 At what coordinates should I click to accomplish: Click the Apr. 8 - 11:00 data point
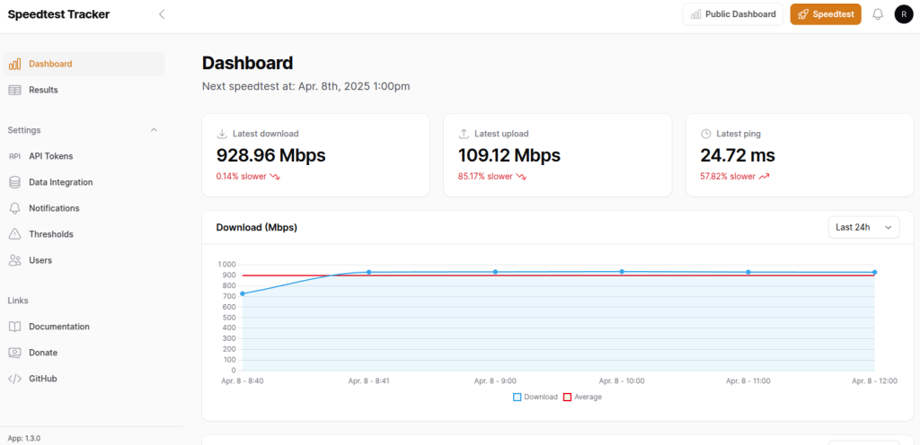(748, 272)
